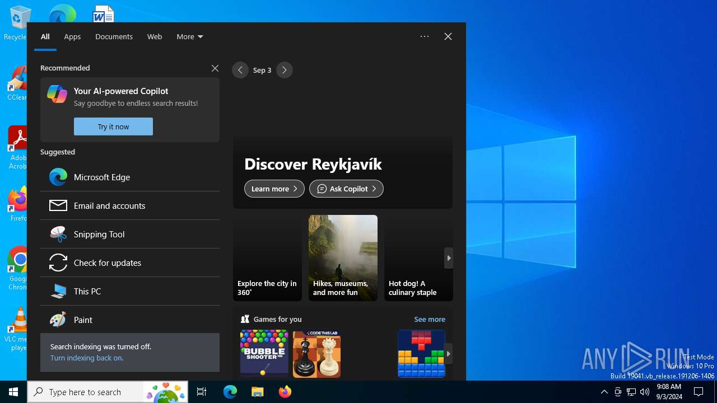Dismiss the Recommended section
Viewport: 717px width, 403px height.
[x=215, y=68]
